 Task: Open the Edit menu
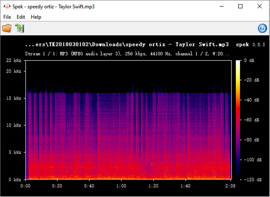tap(21, 17)
